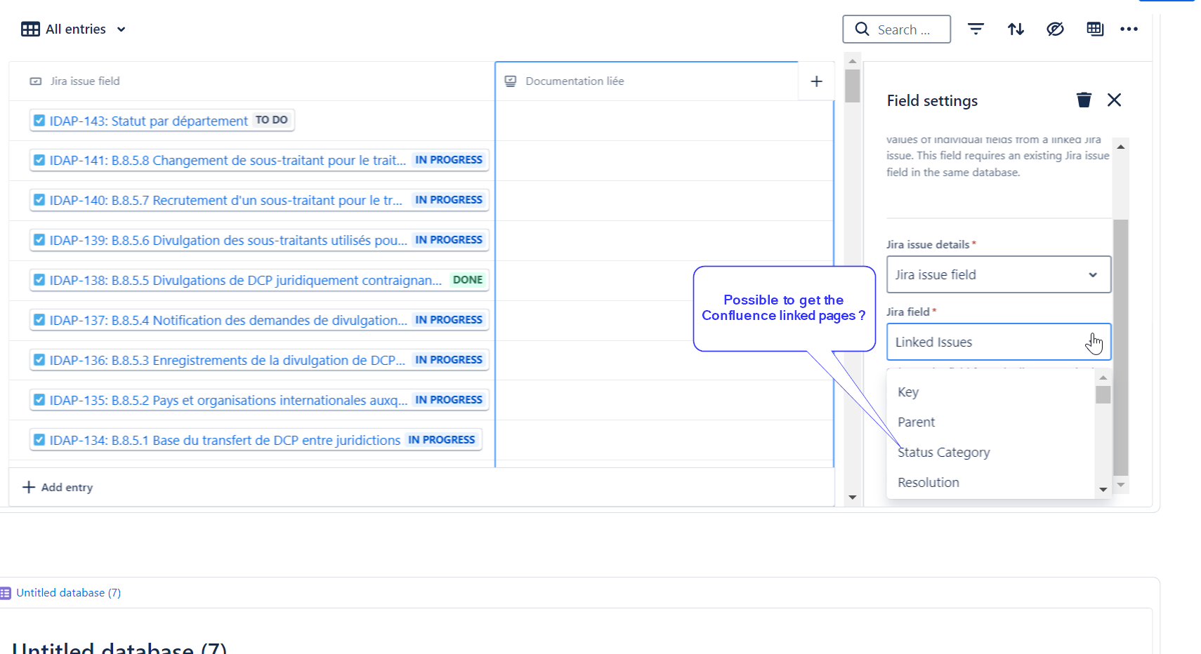Open the table layout icon
This screenshot has width=1201, height=654.
coord(1095,29)
